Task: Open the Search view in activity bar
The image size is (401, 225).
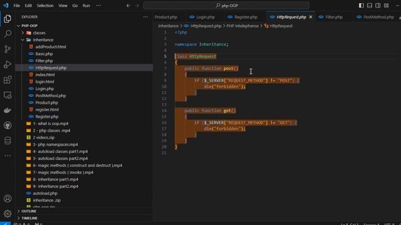Action: pos(8,34)
